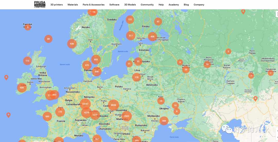This screenshot has height=142, width=278.
Task: Select the 1271 cluster marker
Action: click(x=95, y=115)
